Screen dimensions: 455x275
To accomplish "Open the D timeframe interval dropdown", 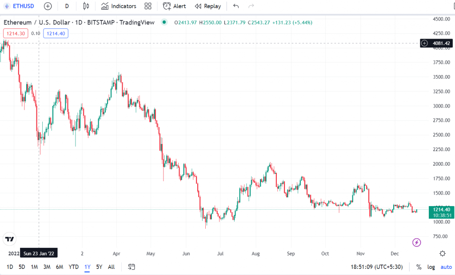I will tap(67, 6).
